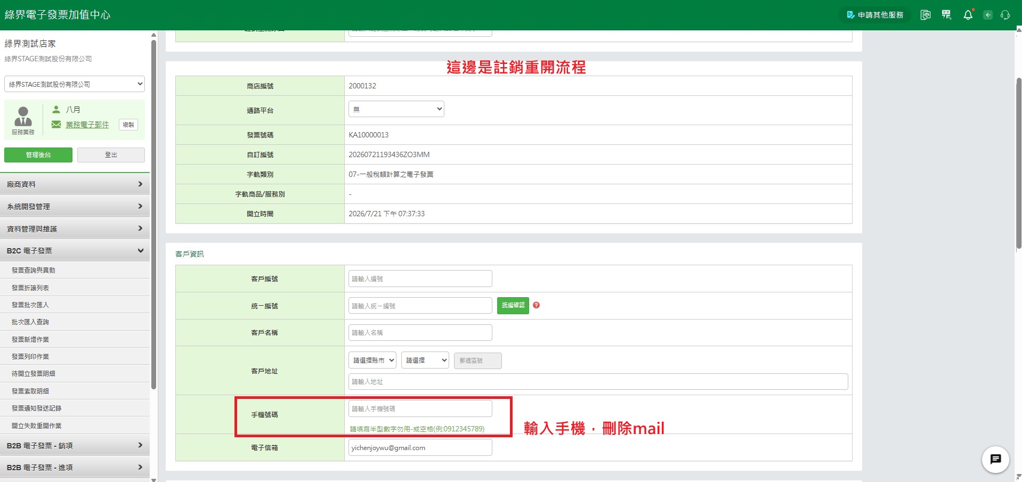Click the 複製 copy button
1022x482 pixels.
coord(128,125)
